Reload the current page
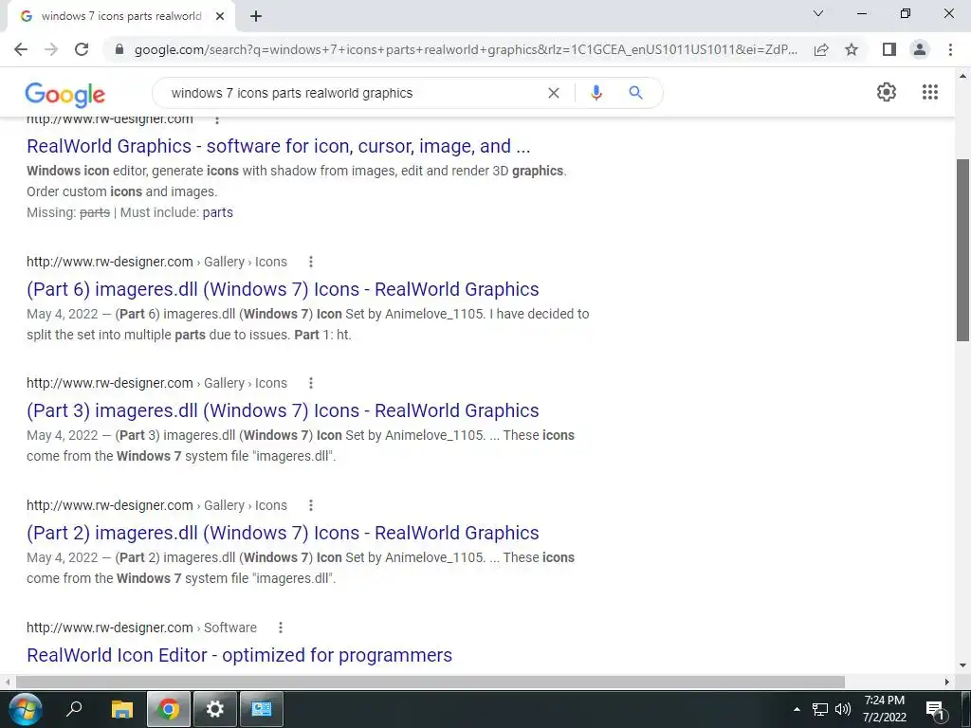This screenshot has width=971, height=728. coord(82,49)
